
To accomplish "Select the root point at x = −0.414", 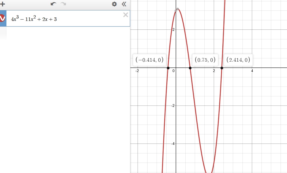I will click(168, 68).
